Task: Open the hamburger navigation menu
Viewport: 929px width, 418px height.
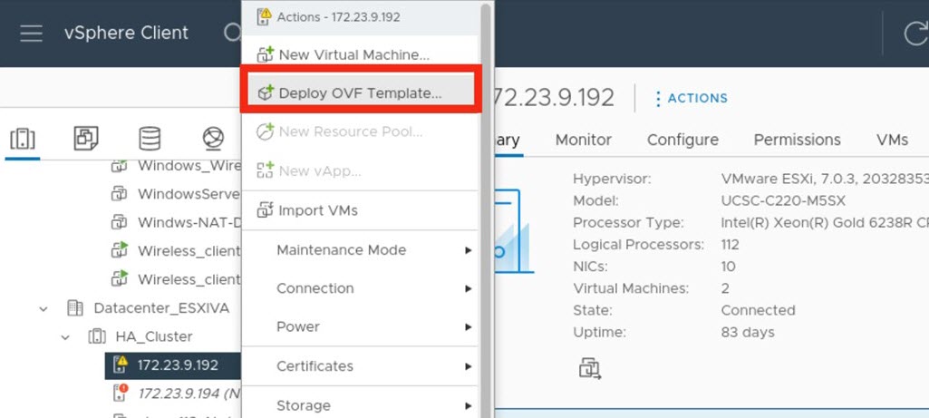Action: click(31, 34)
